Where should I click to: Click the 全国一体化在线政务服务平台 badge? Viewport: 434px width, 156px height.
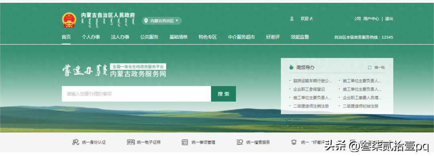(138, 66)
